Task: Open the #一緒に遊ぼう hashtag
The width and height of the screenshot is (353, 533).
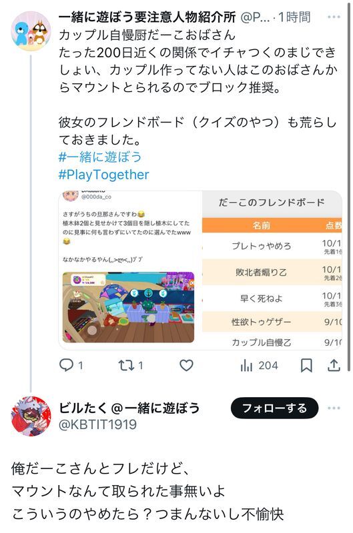Action: coord(100,157)
